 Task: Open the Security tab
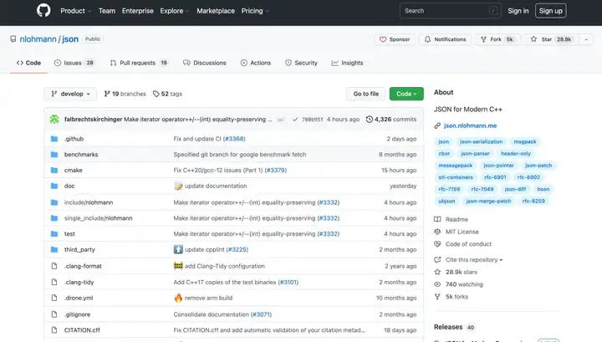click(301, 63)
